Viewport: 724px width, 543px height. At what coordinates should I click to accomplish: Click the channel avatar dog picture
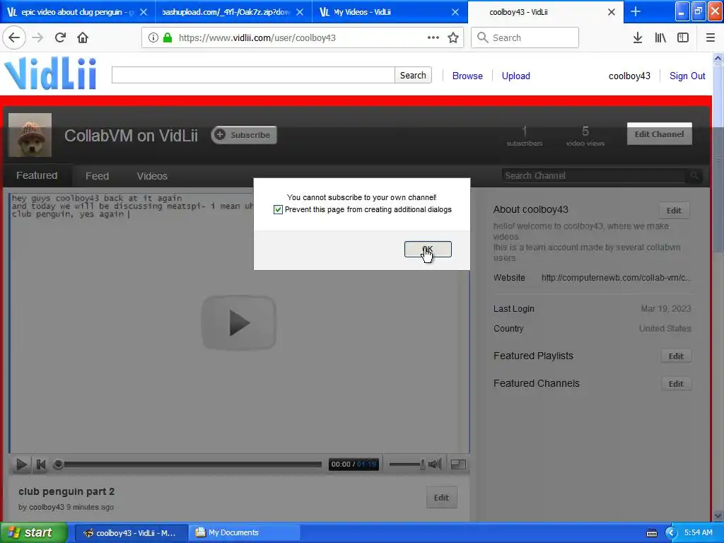click(30, 135)
